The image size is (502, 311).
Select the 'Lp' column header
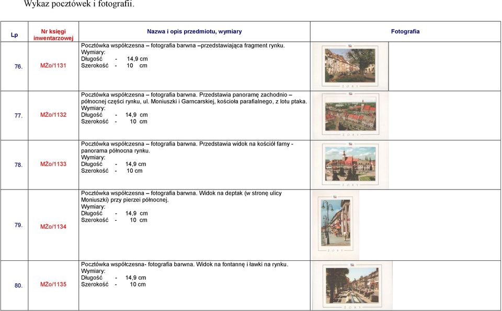[x=15, y=35]
